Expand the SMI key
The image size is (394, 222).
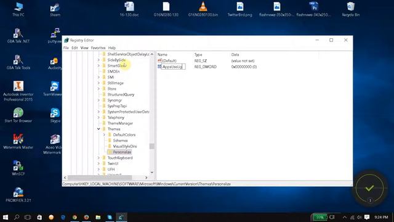coord(98,77)
